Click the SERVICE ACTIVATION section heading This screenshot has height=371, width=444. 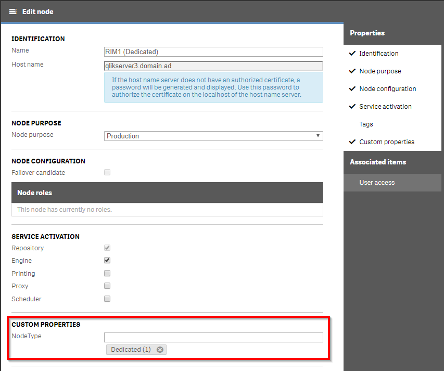pyautogui.click(x=45, y=237)
